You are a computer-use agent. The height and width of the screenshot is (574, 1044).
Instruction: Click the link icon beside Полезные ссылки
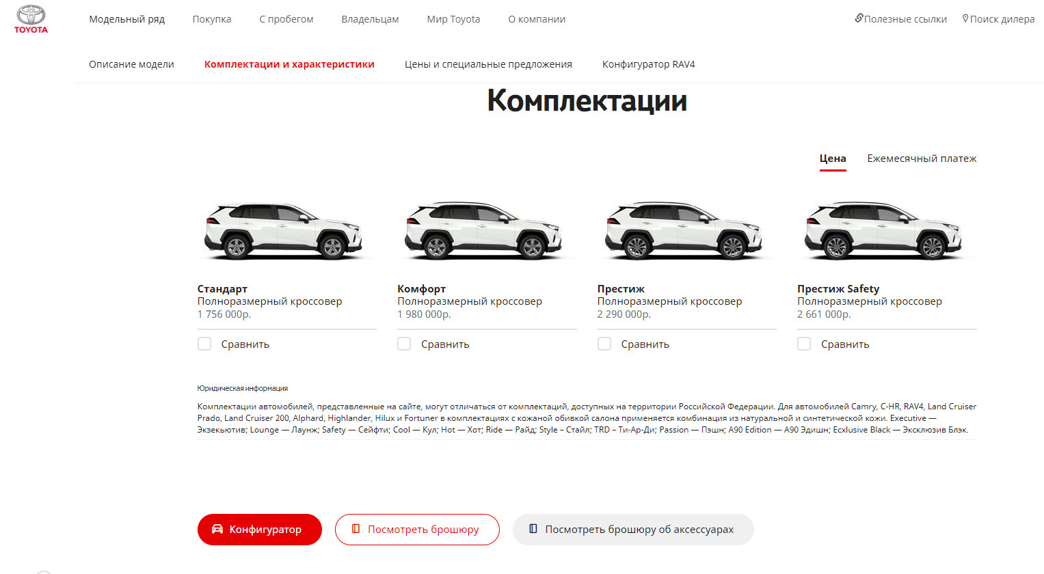859,18
